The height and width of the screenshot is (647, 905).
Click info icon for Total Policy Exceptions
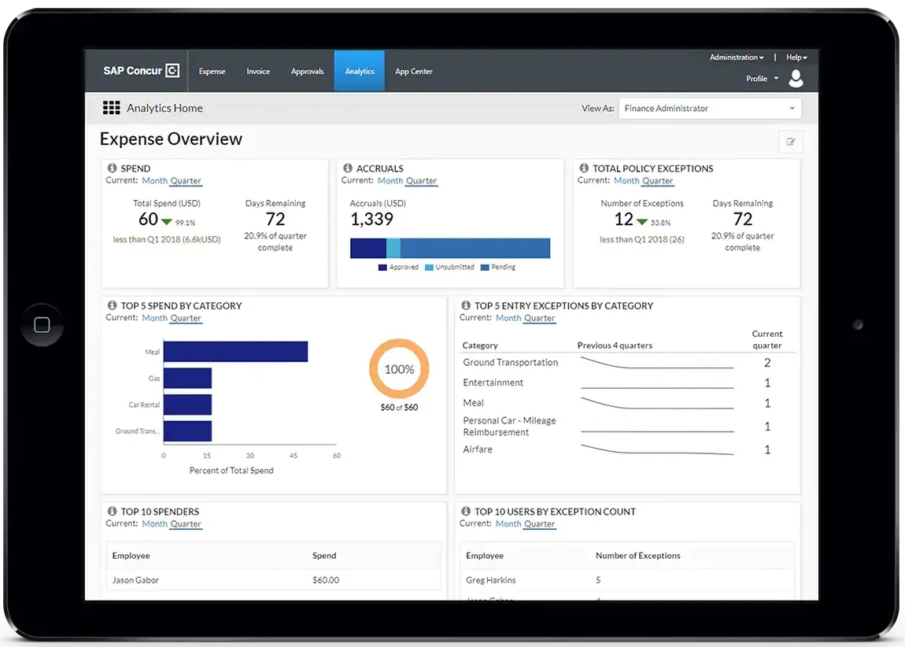point(584,168)
